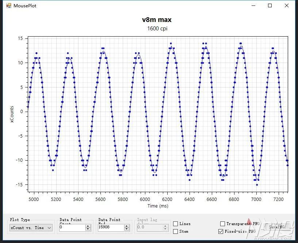Minimize the MousePlot window
The width and height of the screenshot is (298, 243).
253,5
